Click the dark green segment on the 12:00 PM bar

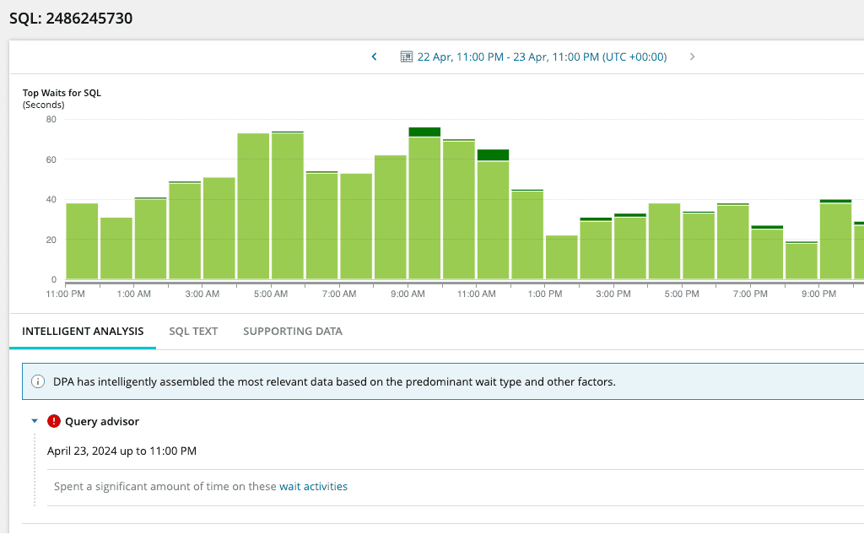click(493, 154)
